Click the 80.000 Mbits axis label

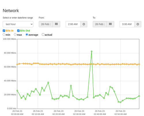(10, 53)
